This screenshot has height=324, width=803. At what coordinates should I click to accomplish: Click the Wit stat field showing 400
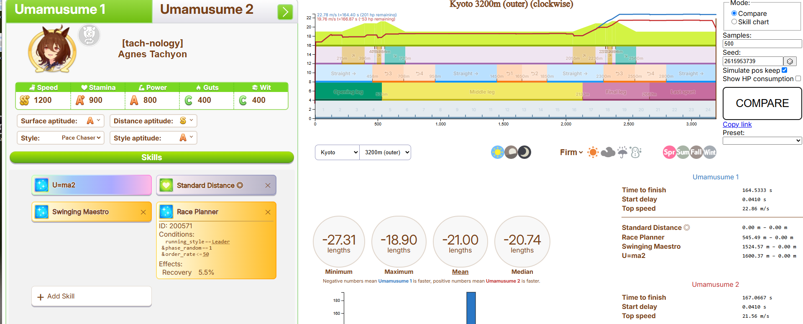pyautogui.click(x=261, y=100)
